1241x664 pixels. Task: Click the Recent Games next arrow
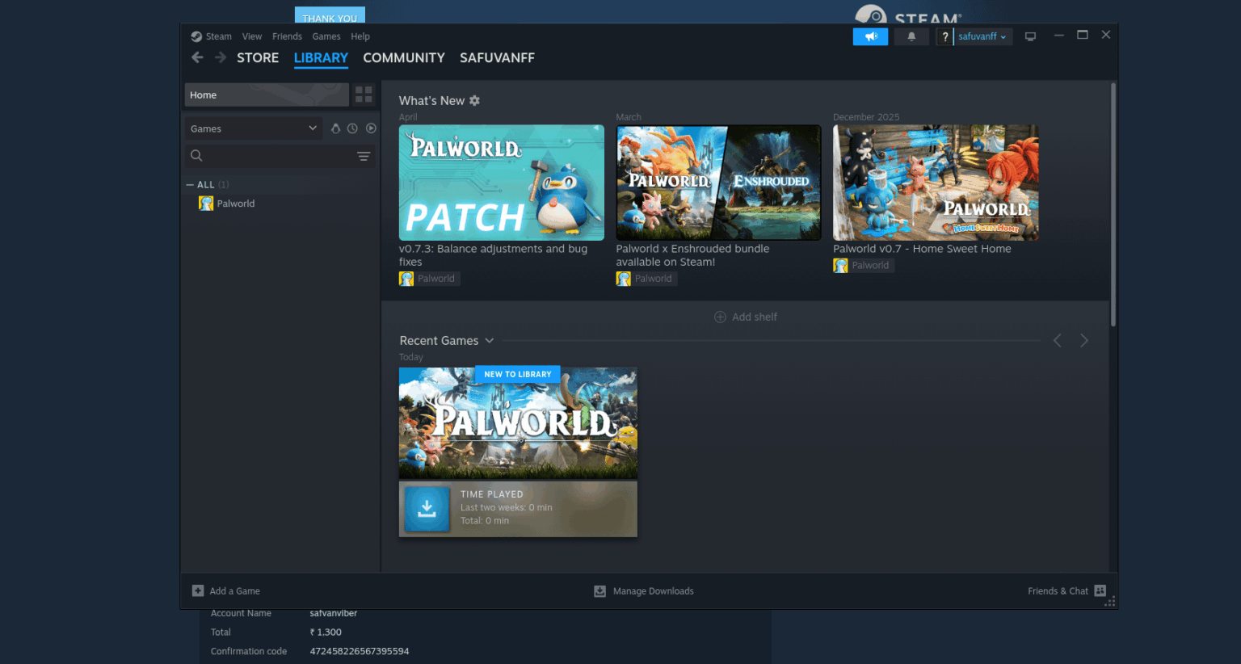pos(1084,341)
